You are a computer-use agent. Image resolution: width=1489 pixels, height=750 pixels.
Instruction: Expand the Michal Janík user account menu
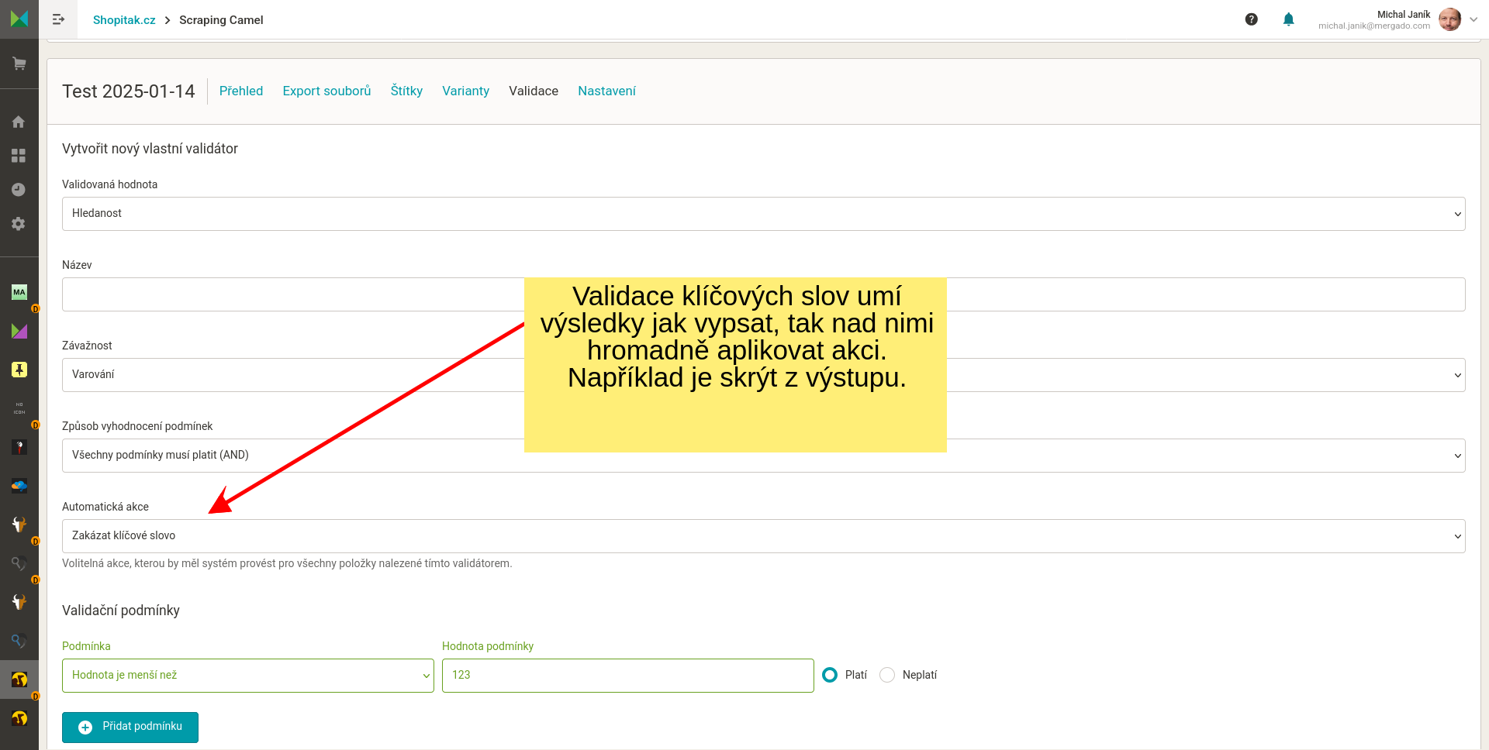click(1473, 19)
